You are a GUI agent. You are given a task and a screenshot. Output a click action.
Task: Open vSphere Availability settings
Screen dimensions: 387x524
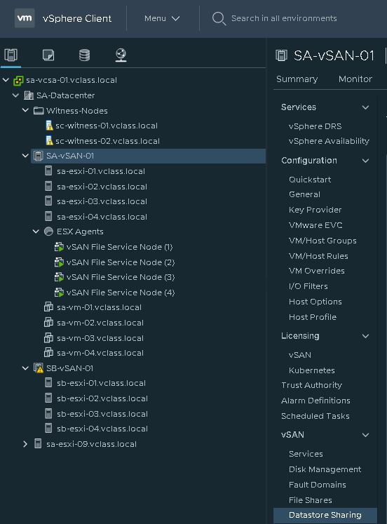tap(329, 141)
